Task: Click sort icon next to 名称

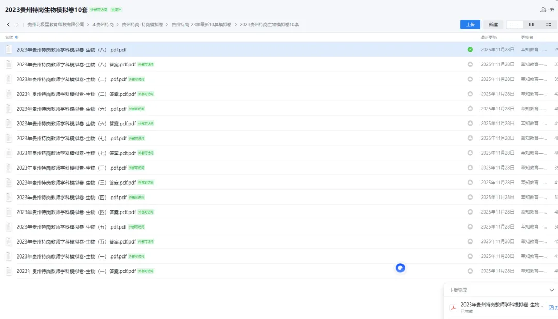Action: click(17, 37)
